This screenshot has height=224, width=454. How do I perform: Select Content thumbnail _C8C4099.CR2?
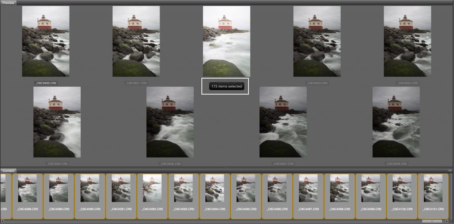(371, 196)
